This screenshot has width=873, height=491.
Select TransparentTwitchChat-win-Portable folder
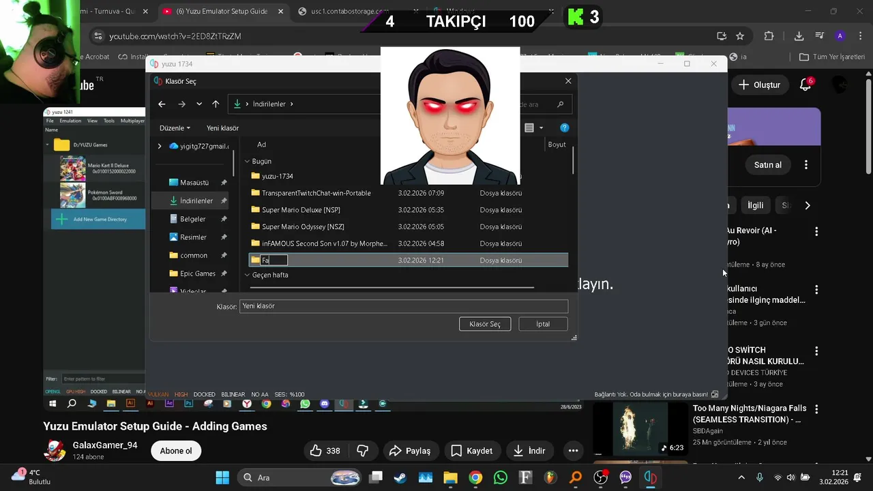(x=316, y=193)
